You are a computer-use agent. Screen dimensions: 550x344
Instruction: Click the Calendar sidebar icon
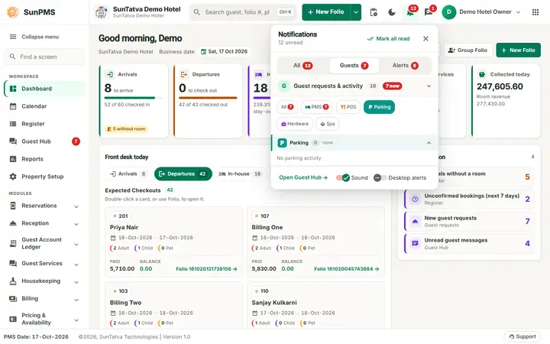point(13,106)
